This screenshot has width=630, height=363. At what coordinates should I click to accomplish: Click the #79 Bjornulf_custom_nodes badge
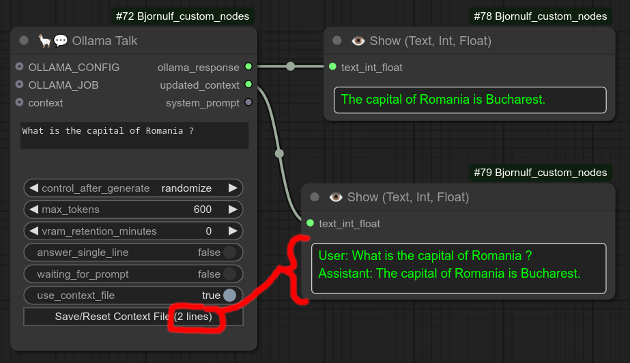(540, 173)
